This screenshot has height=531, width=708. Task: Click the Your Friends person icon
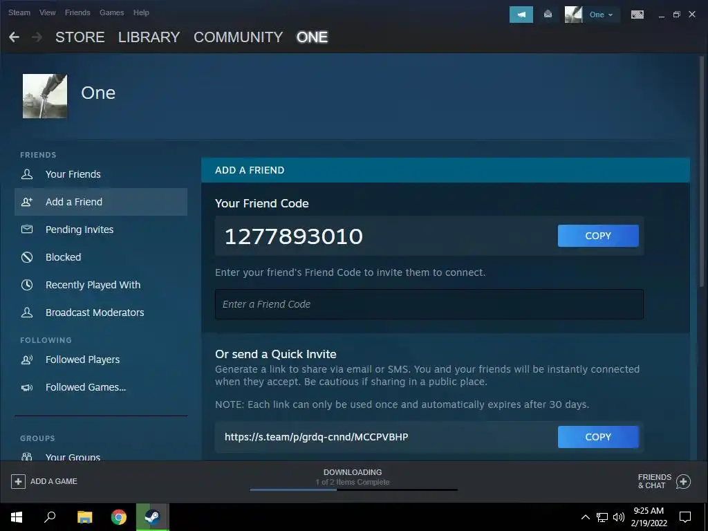pos(27,174)
